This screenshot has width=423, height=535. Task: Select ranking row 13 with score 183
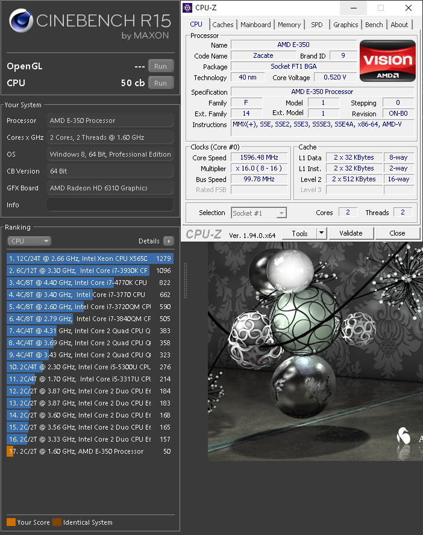click(90, 403)
